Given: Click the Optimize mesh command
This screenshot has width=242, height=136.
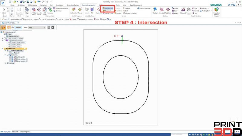Looking at the screenshot, I should pyautogui.click(x=57, y=11).
